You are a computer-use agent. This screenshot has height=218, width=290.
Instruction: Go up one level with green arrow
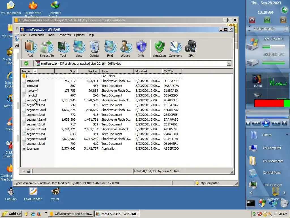coord(26,63)
